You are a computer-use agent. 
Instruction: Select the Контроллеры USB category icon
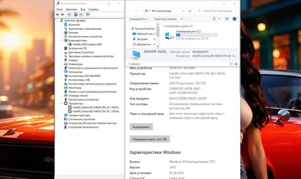pos(66,80)
